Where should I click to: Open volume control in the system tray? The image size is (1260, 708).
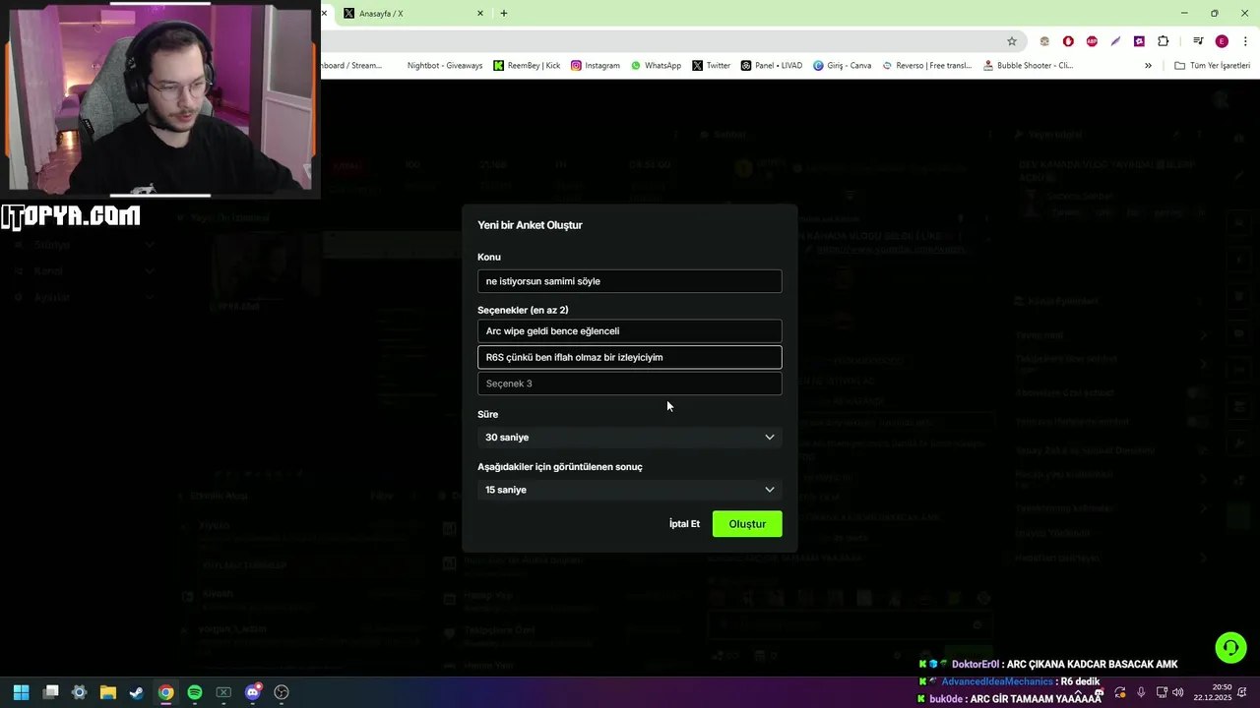click(x=1178, y=692)
